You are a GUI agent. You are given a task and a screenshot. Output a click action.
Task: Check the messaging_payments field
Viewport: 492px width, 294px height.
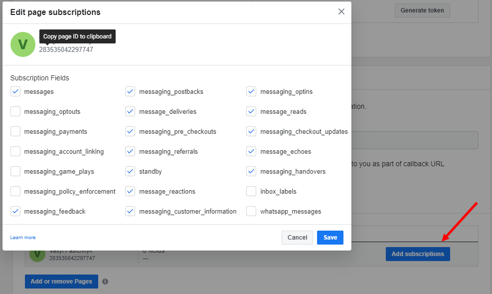pos(15,131)
